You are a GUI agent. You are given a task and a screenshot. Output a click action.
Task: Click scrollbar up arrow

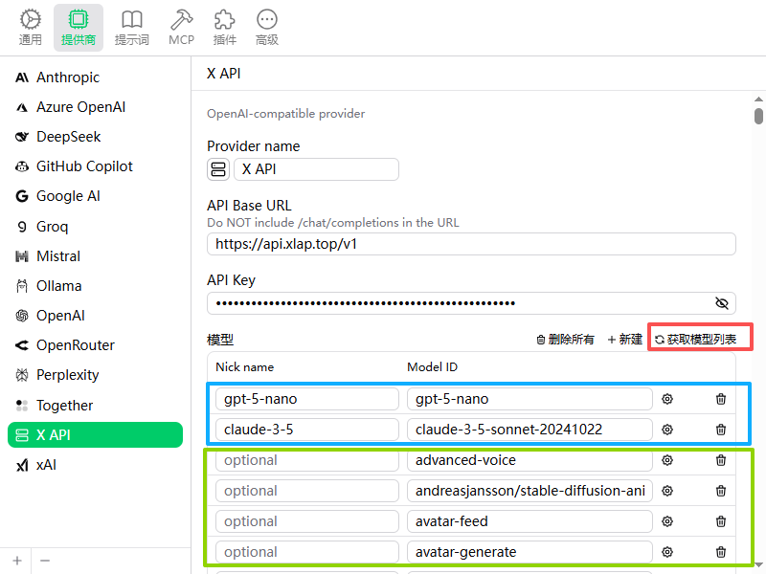coord(758,99)
